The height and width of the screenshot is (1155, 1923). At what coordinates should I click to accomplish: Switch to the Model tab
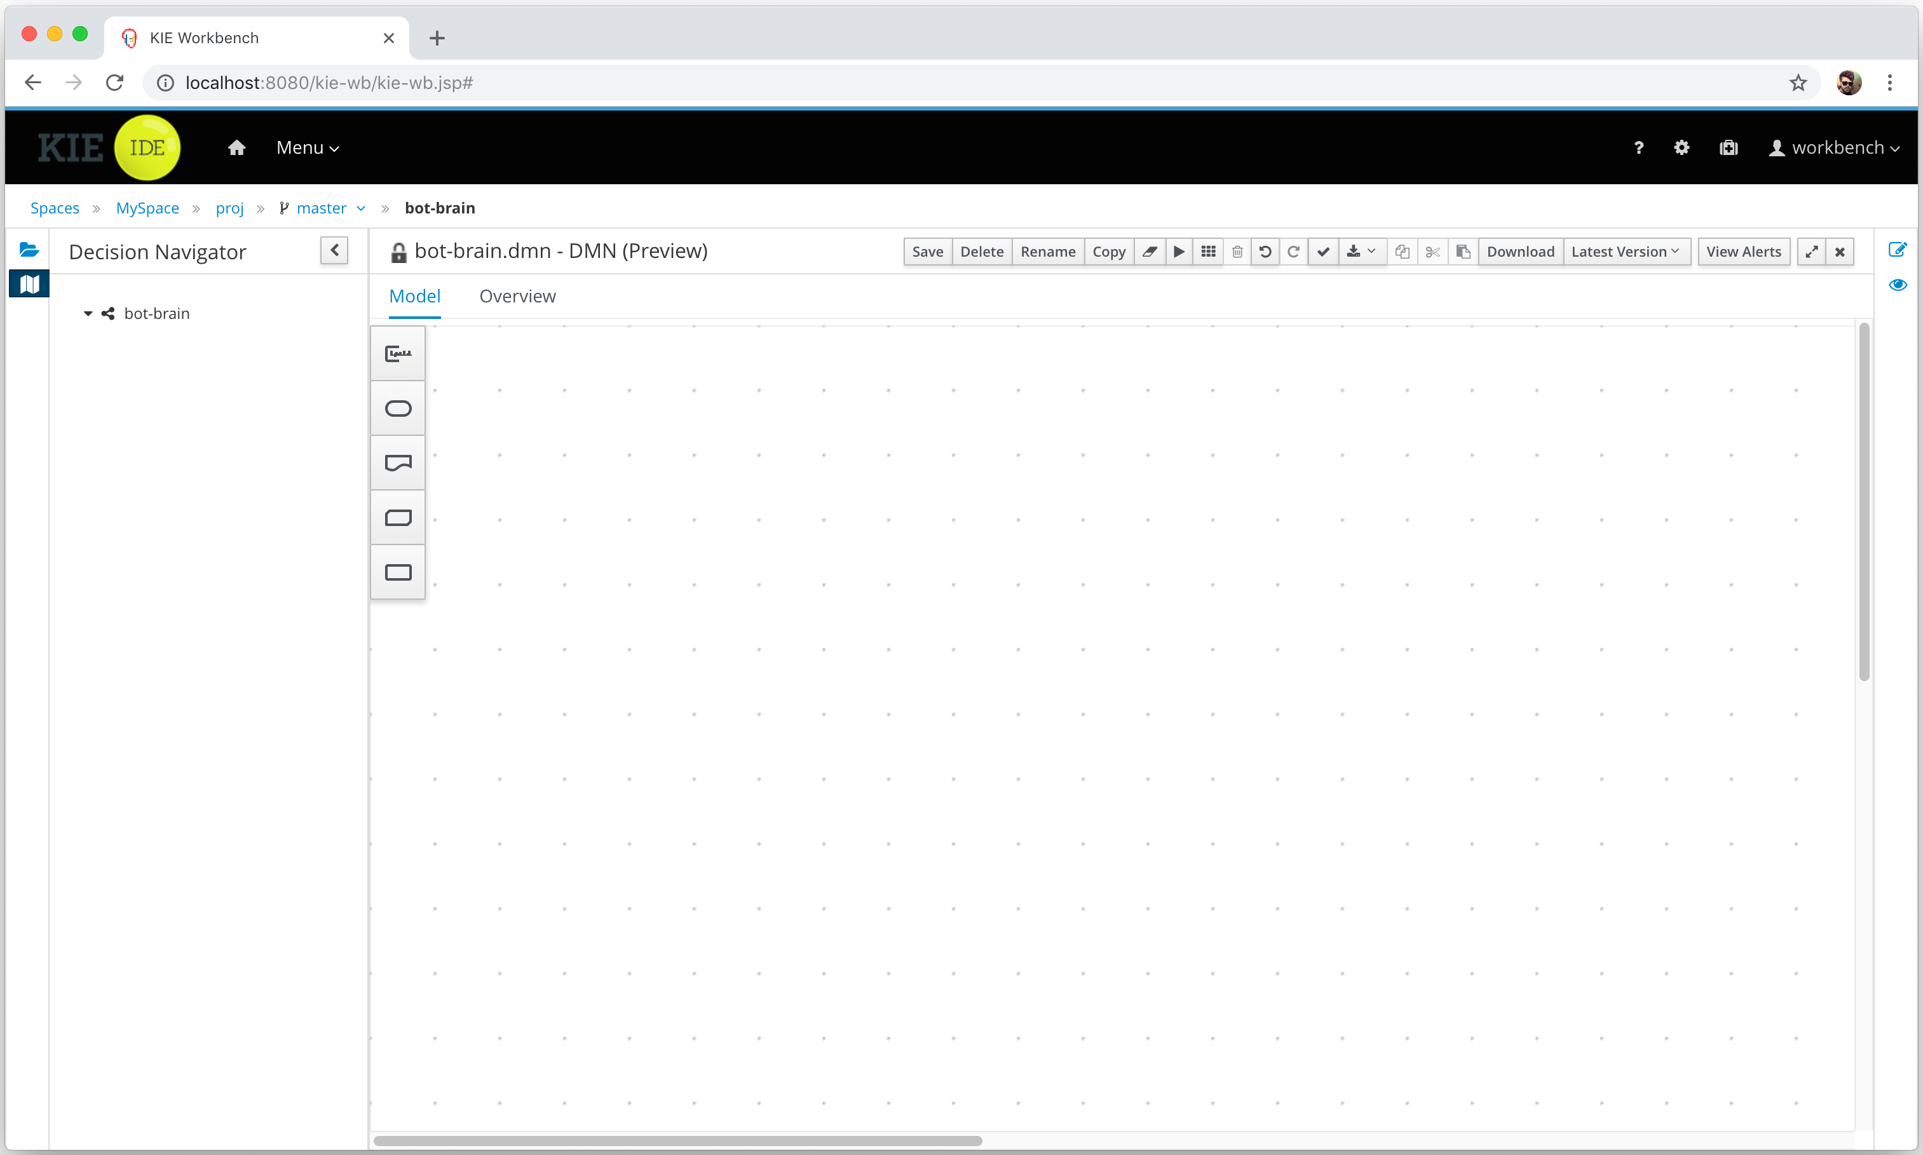pos(415,296)
